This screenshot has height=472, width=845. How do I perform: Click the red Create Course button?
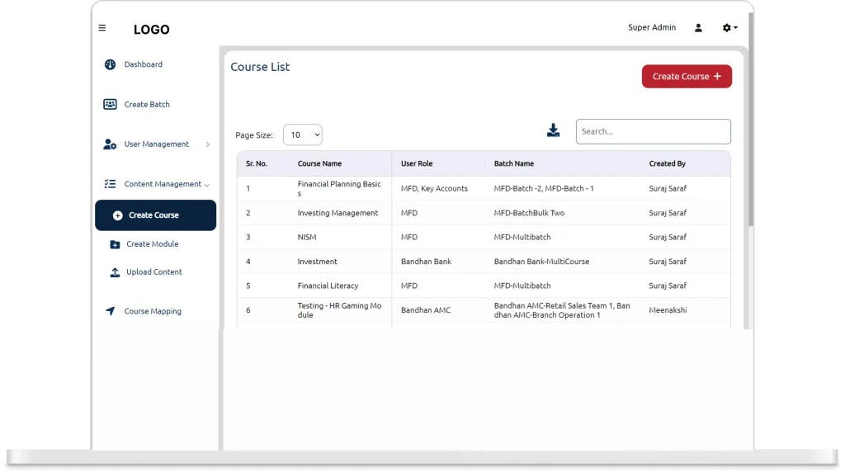(687, 77)
